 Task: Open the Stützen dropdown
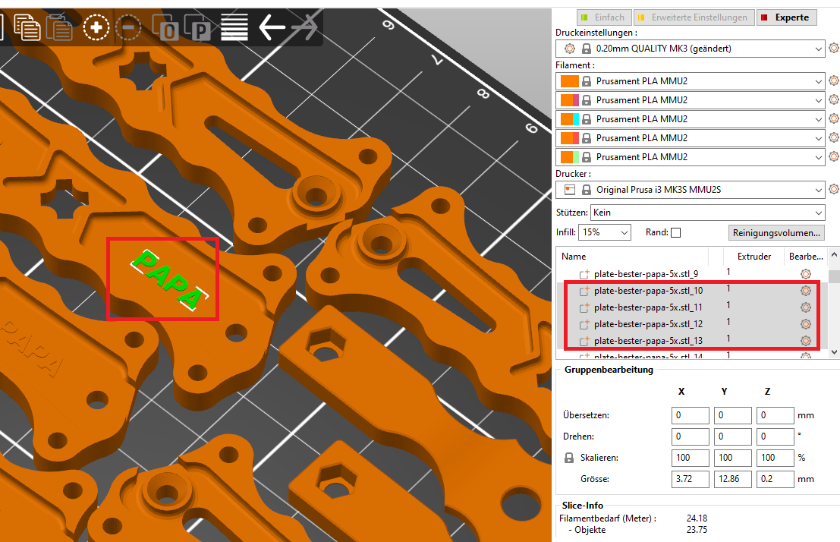tap(707, 213)
